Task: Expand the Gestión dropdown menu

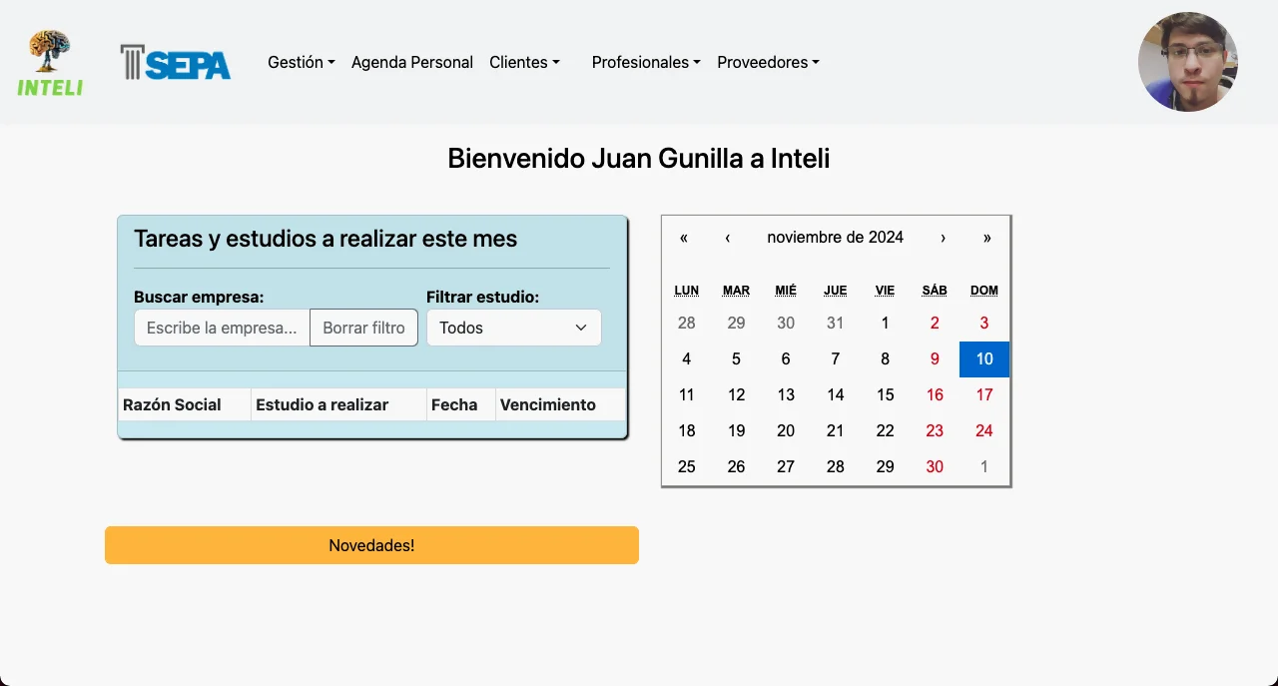Action: [301, 62]
